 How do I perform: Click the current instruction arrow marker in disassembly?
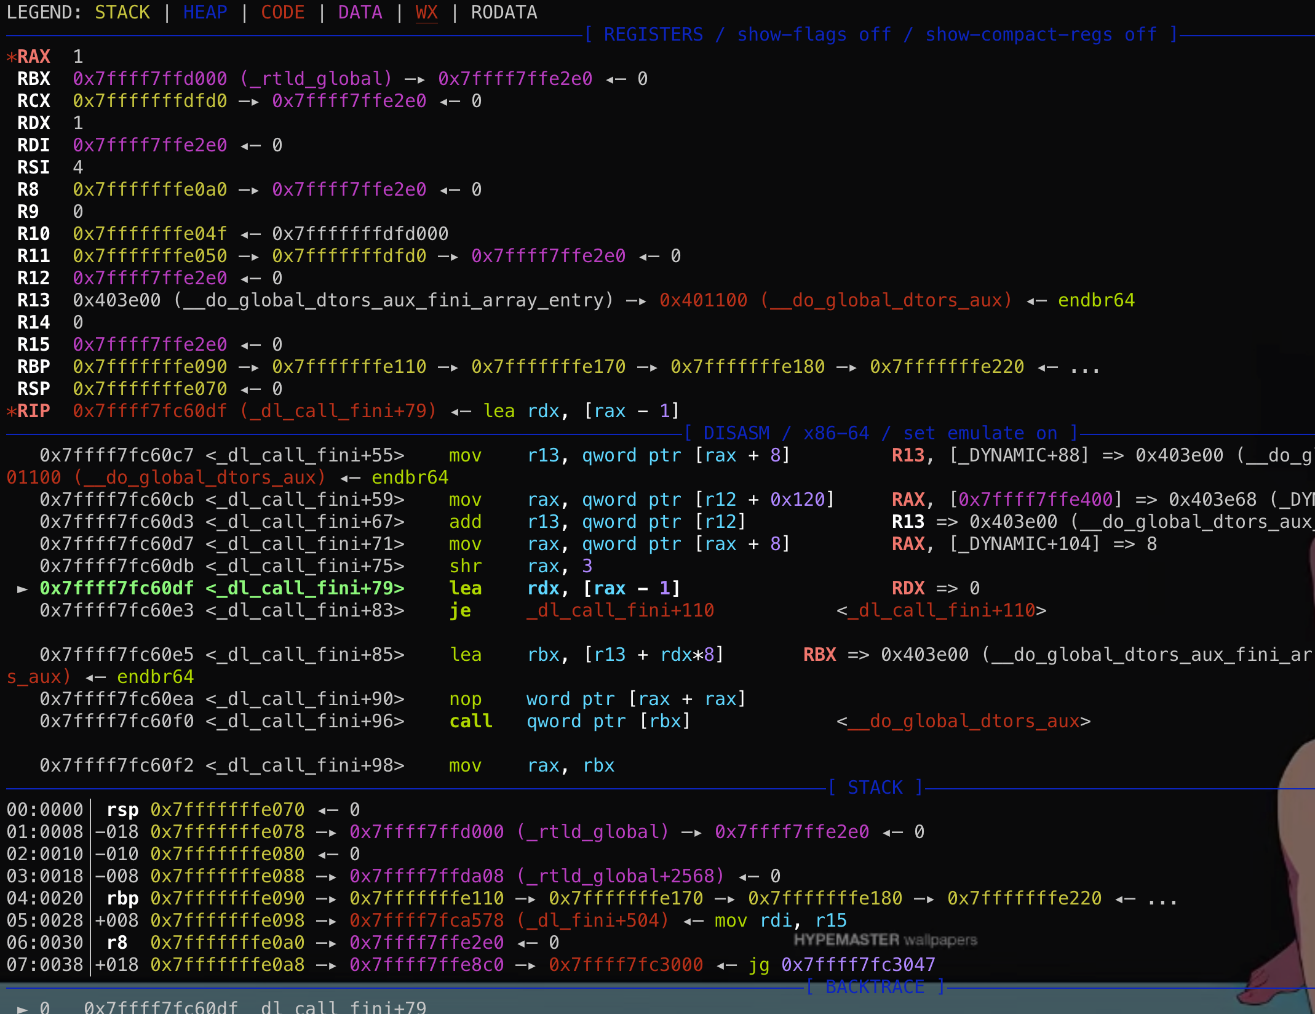[22, 589]
